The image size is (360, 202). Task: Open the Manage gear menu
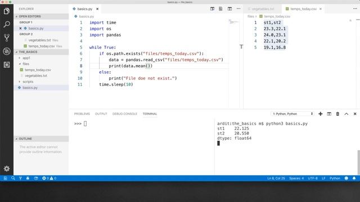click(x=6, y=169)
